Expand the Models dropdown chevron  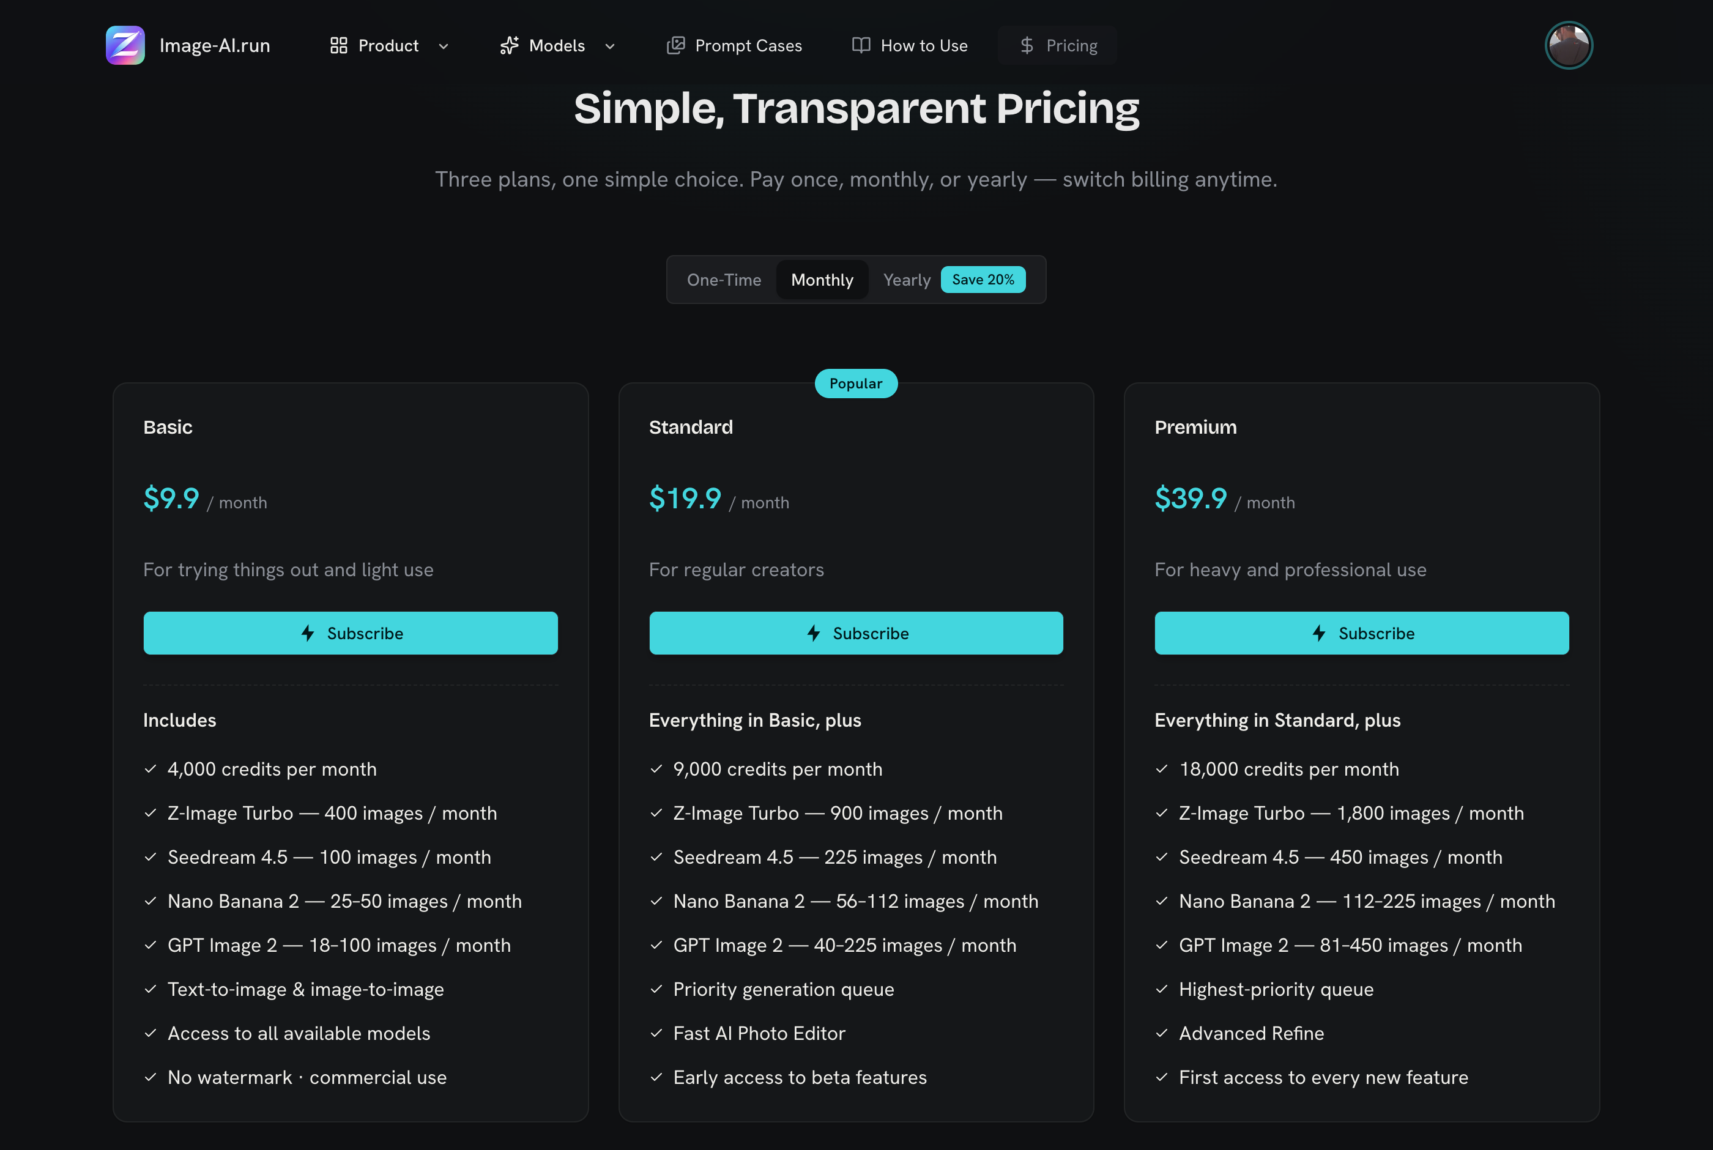pyautogui.click(x=609, y=46)
